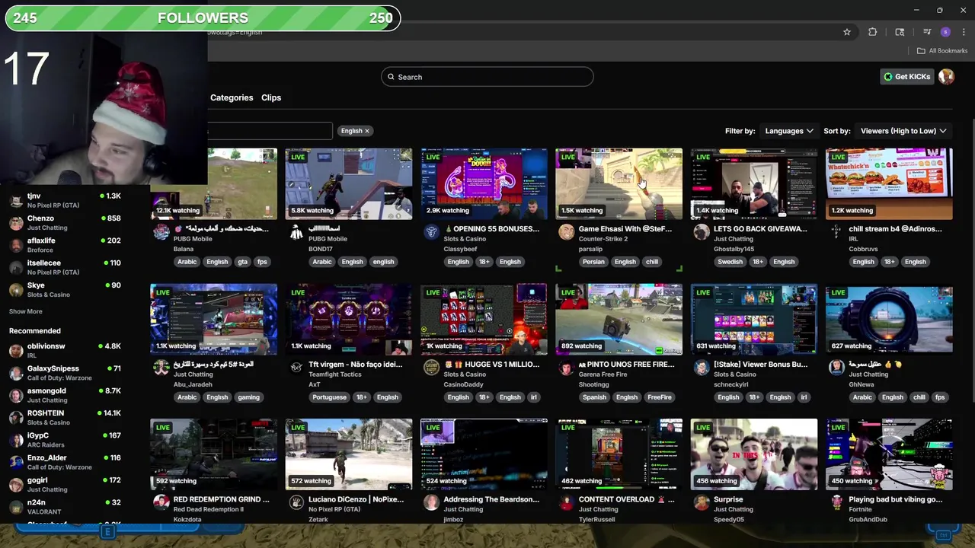Open the Zetark Luciano DiCenzo stream thumbnail

[349, 454]
